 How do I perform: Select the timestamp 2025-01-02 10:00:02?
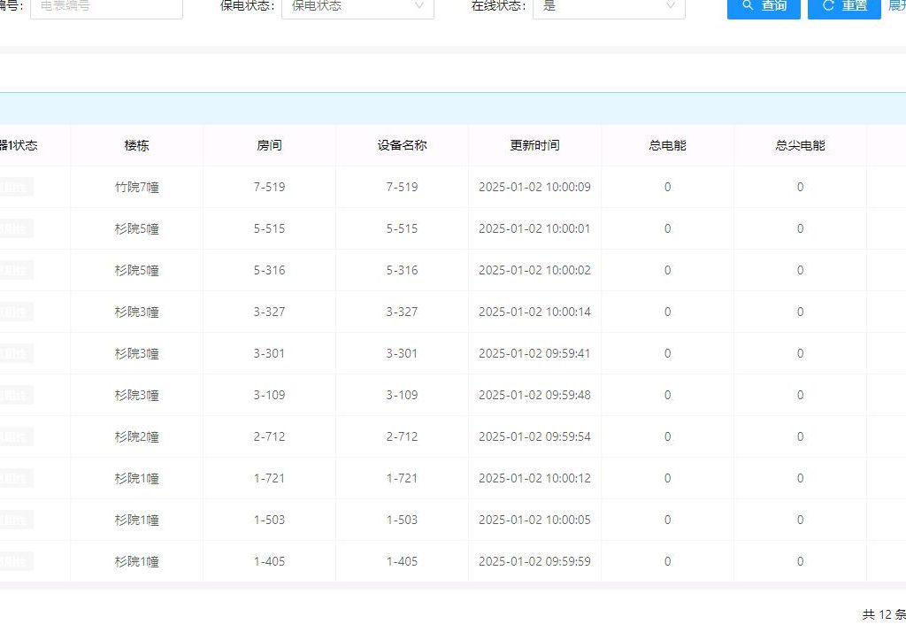(x=535, y=271)
